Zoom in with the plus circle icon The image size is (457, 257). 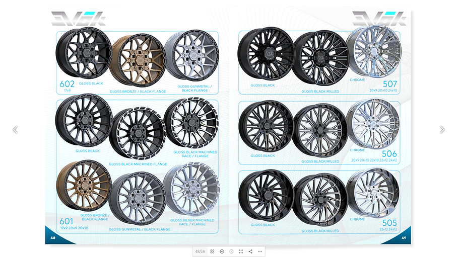pos(222,251)
